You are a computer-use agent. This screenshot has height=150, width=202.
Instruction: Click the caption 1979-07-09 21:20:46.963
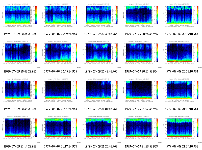[101, 146]
